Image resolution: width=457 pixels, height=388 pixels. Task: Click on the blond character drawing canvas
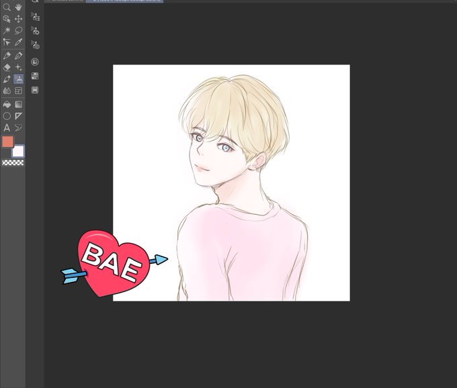[231, 183]
